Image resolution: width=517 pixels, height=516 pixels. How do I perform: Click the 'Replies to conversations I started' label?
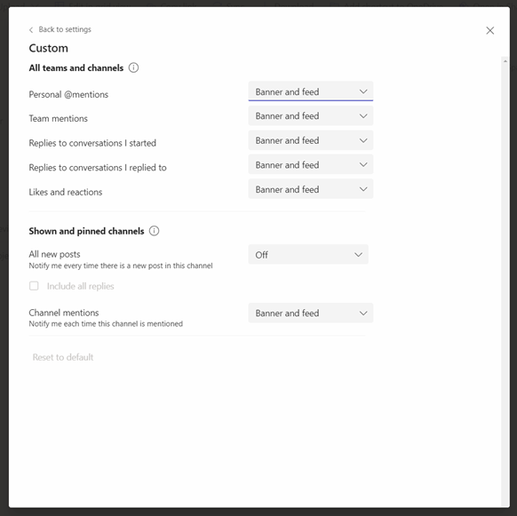coord(92,143)
